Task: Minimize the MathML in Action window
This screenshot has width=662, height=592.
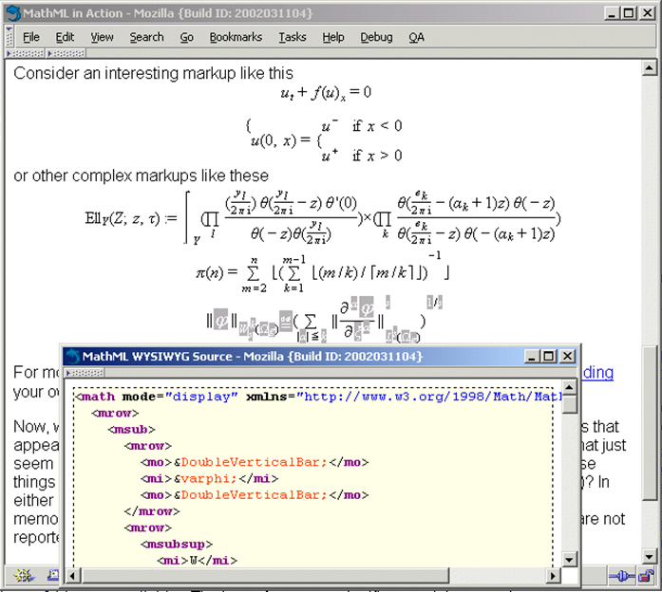Action: [x=611, y=13]
